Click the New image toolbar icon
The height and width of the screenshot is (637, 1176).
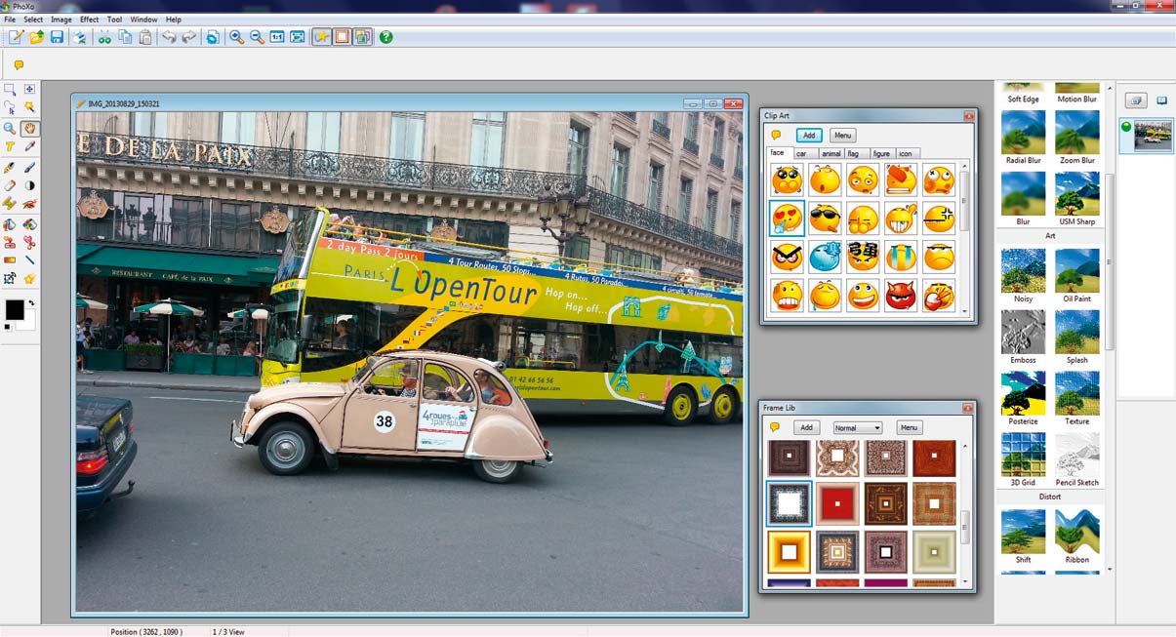coord(16,37)
